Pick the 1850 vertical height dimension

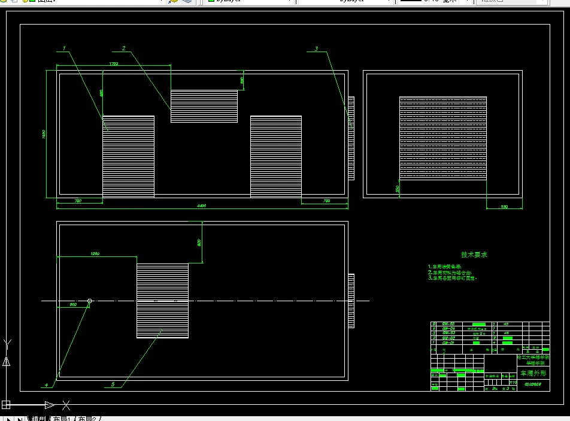(44, 134)
